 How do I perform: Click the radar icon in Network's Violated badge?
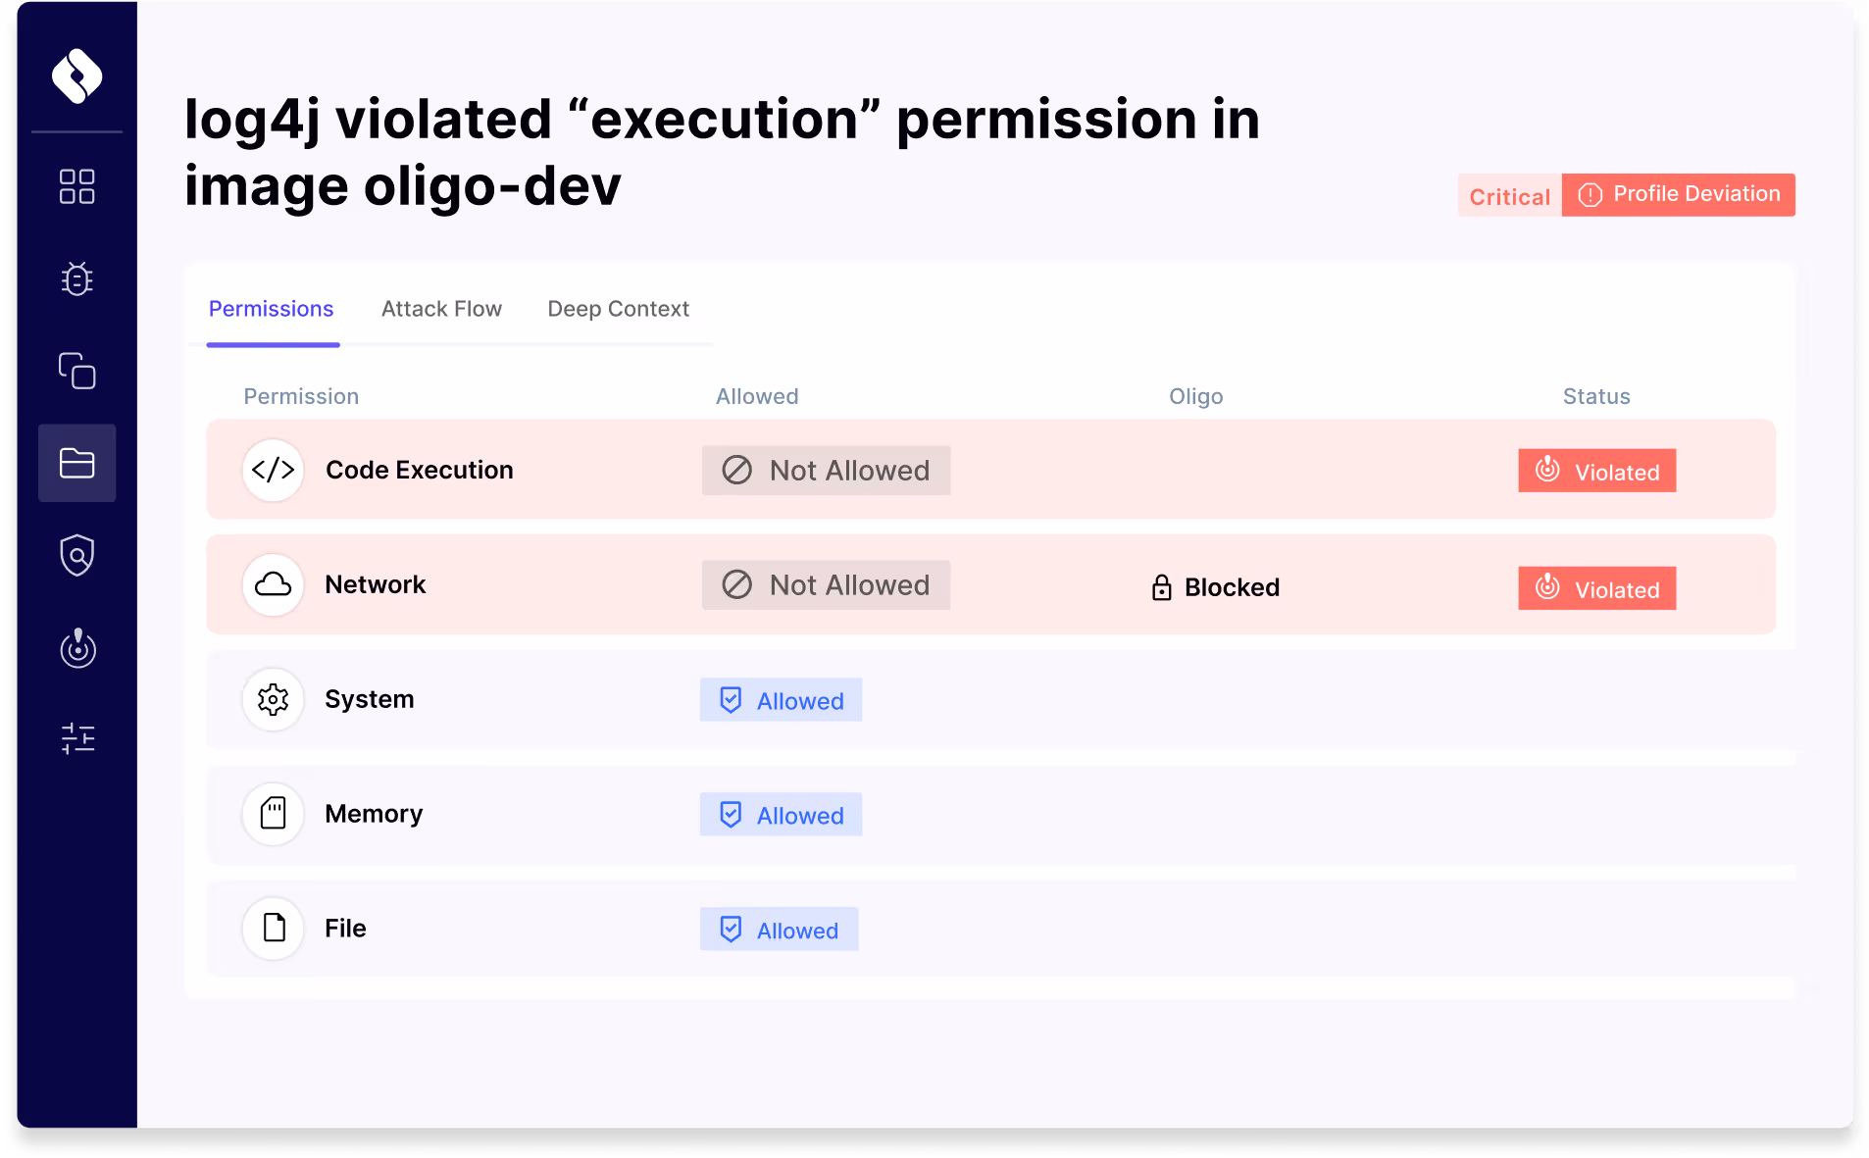click(1547, 586)
